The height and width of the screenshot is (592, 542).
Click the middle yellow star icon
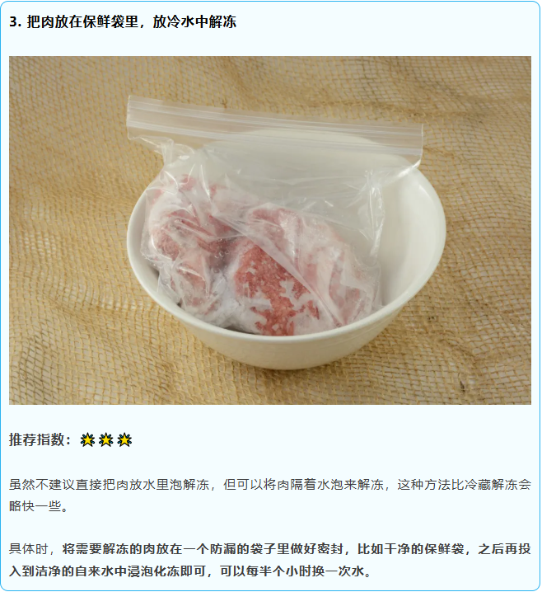click(x=106, y=439)
